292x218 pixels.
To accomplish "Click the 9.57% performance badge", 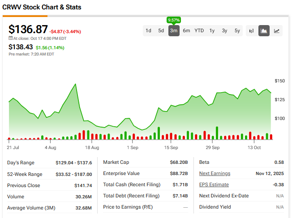I will coord(173,20).
